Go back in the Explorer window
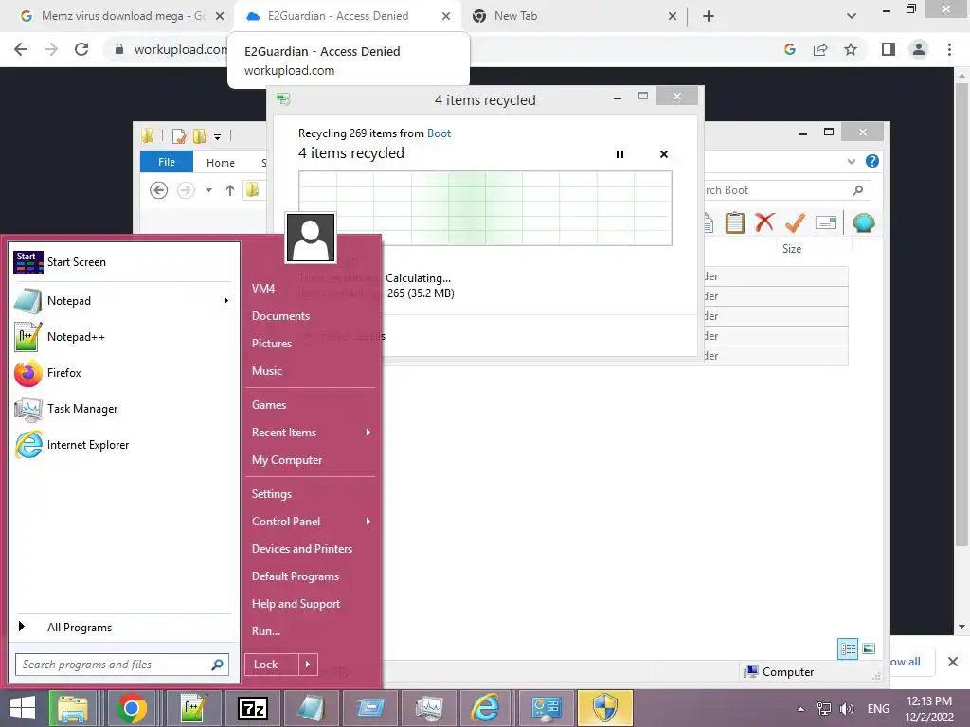 coord(158,190)
